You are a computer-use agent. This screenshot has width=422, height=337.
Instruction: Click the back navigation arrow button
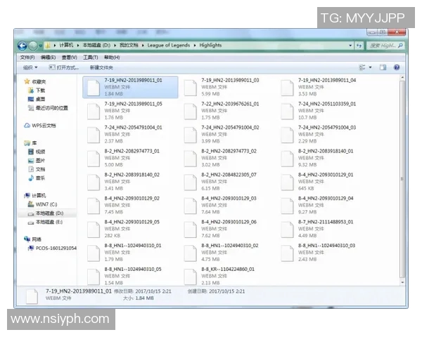23,45
